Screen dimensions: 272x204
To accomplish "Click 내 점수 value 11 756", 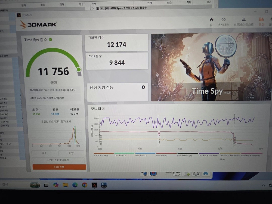I will tap(36, 114).
